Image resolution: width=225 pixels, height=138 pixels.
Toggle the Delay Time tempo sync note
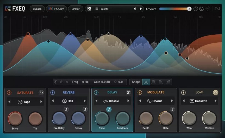click(x=109, y=109)
